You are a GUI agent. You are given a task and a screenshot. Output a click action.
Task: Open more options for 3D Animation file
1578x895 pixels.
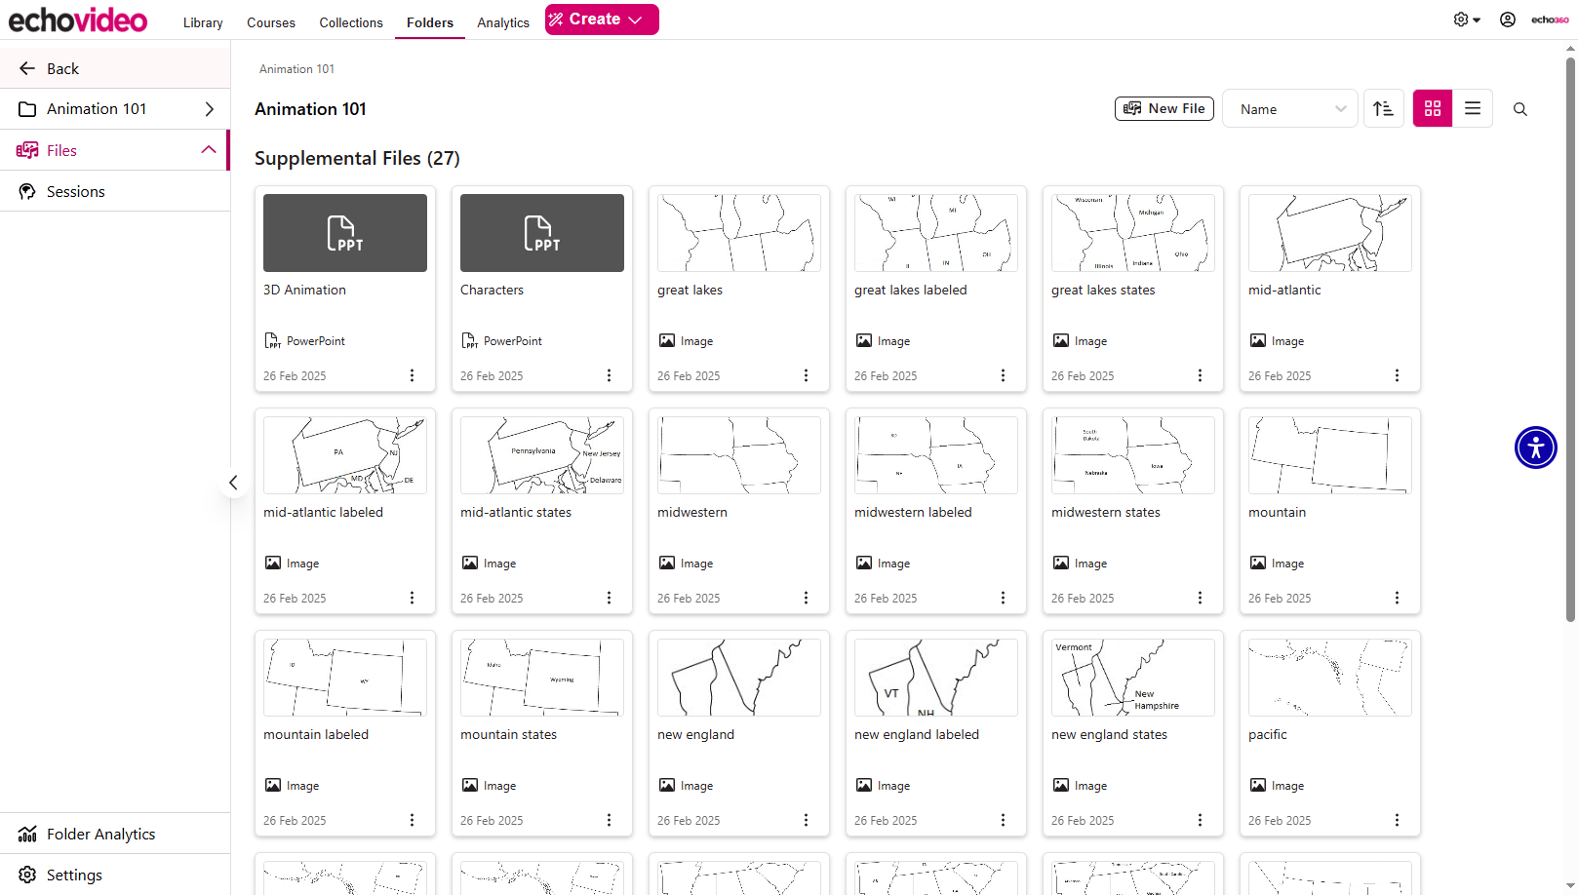pos(412,375)
